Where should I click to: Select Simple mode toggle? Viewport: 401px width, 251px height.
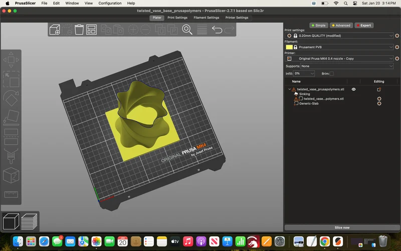[319, 26]
